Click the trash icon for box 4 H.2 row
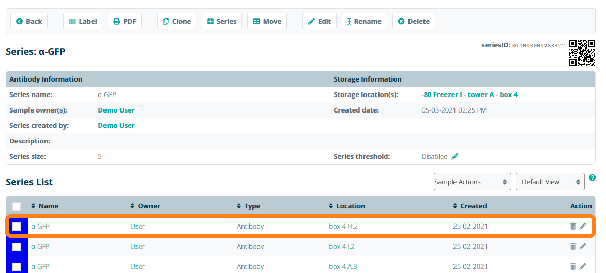 tap(573, 226)
